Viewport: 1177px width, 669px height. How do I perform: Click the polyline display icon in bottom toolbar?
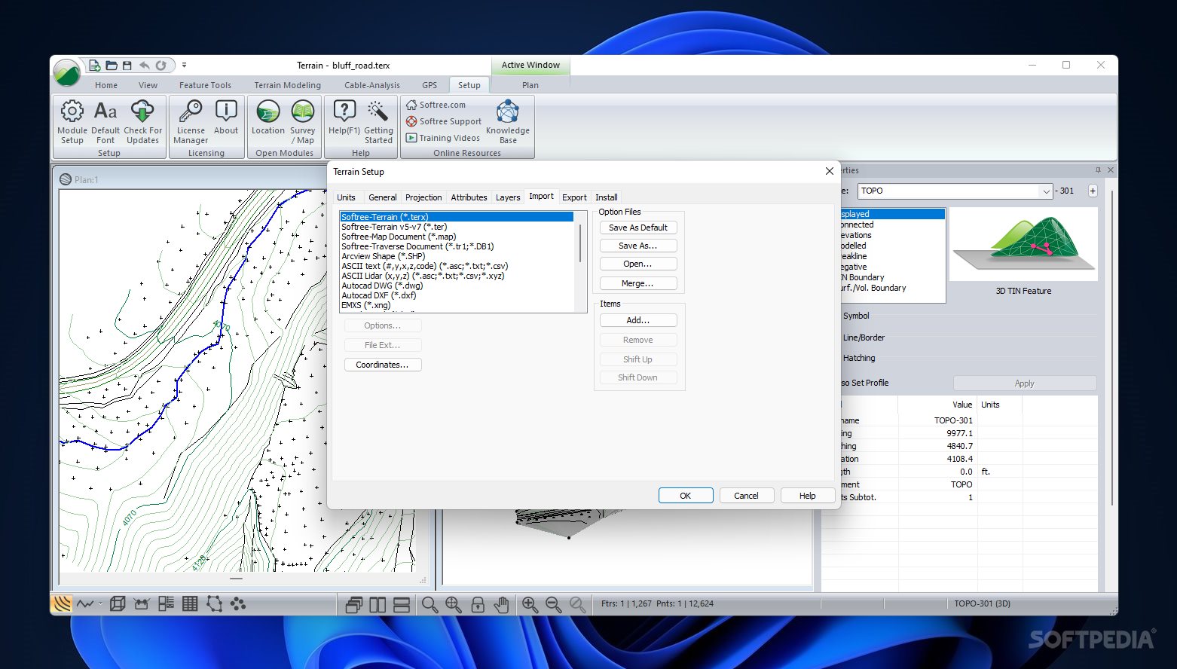85,603
